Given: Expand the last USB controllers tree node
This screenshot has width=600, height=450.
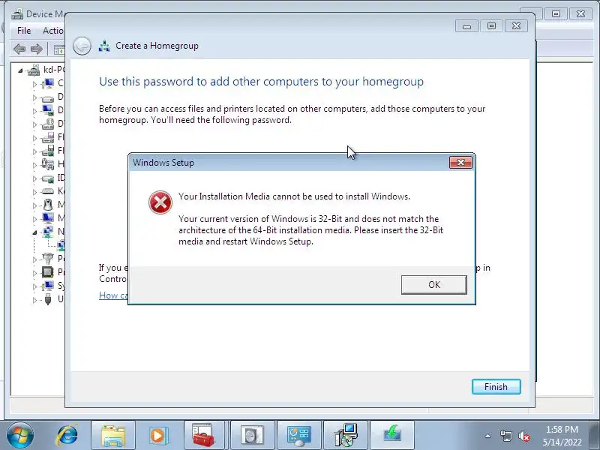Looking at the screenshot, I should [x=34, y=300].
